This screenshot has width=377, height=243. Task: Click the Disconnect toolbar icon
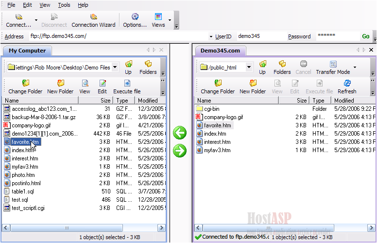(x=54, y=20)
